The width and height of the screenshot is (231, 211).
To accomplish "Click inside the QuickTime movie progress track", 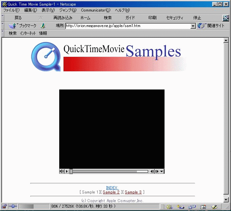I will (x=110, y=171).
